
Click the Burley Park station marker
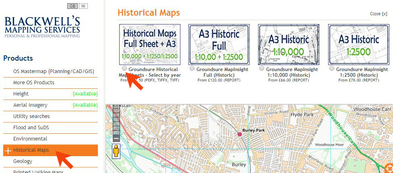click(240, 134)
